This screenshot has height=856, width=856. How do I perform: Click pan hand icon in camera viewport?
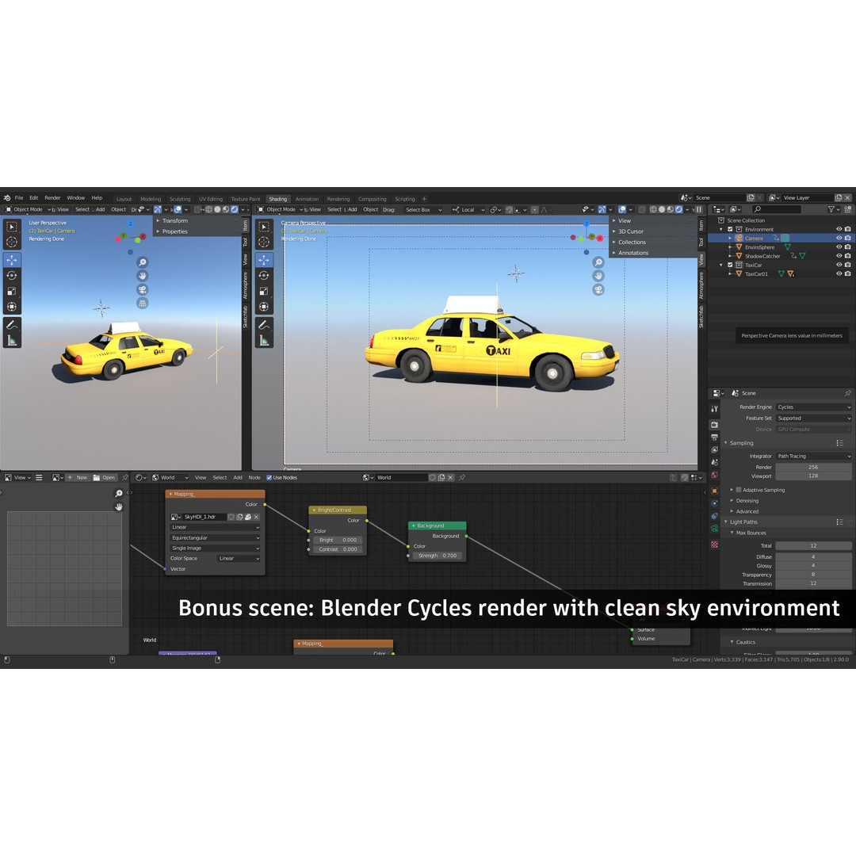pyautogui.click(x=598, y=276)
